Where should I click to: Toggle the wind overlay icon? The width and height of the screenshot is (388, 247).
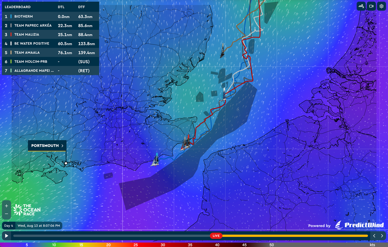click(361, 6)
